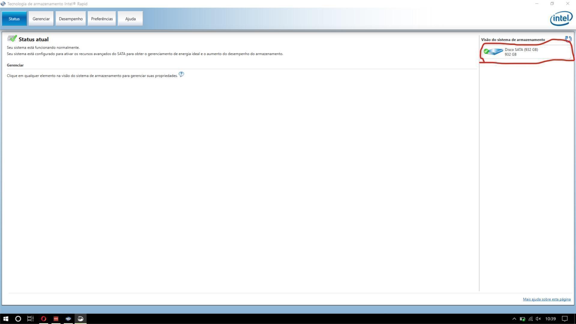Open the active last taskbar app icon
Image resolution: width=576 pixels, height=324 pixels.
80,319
